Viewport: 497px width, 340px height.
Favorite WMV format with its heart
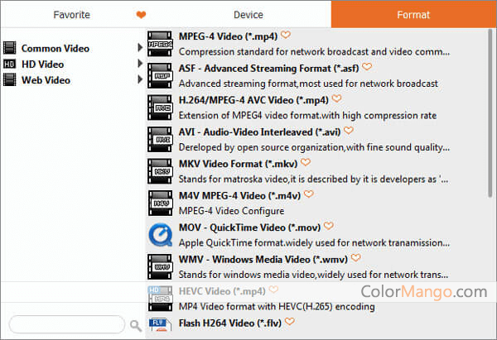click(x=356, y=258)
